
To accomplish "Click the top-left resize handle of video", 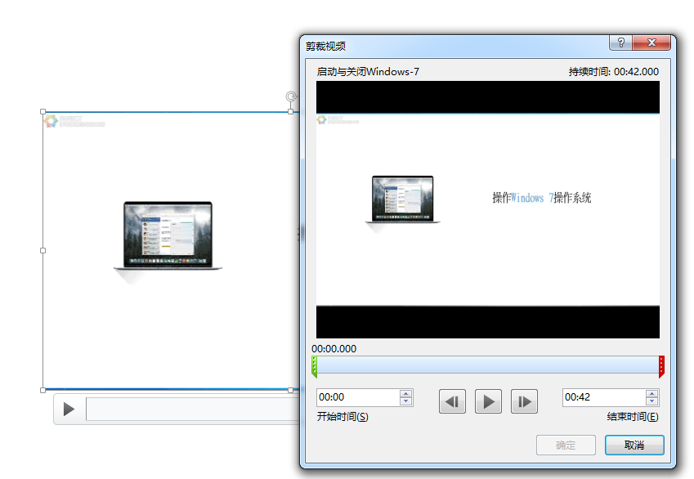I will (x=43, y=112).
